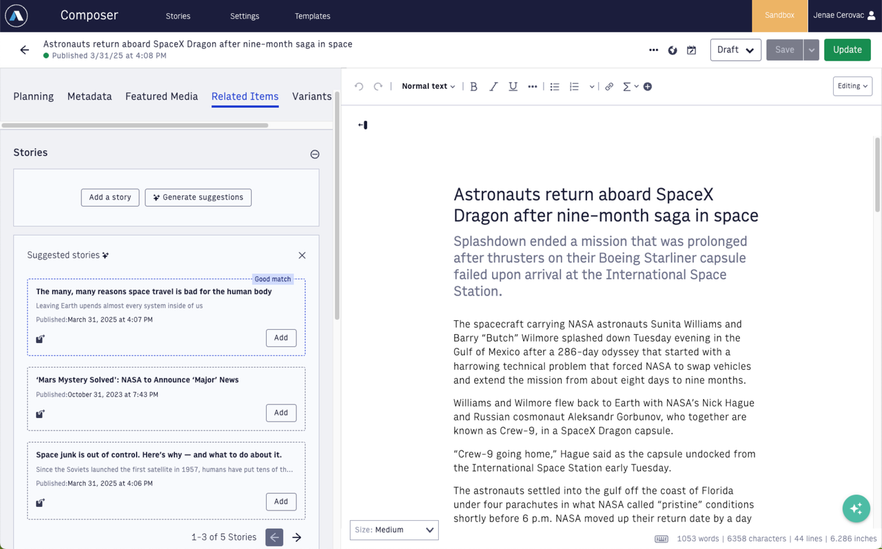Click the 'Good match' badge
This screenshot has height=549, width=882.
[x=273, y=279]
